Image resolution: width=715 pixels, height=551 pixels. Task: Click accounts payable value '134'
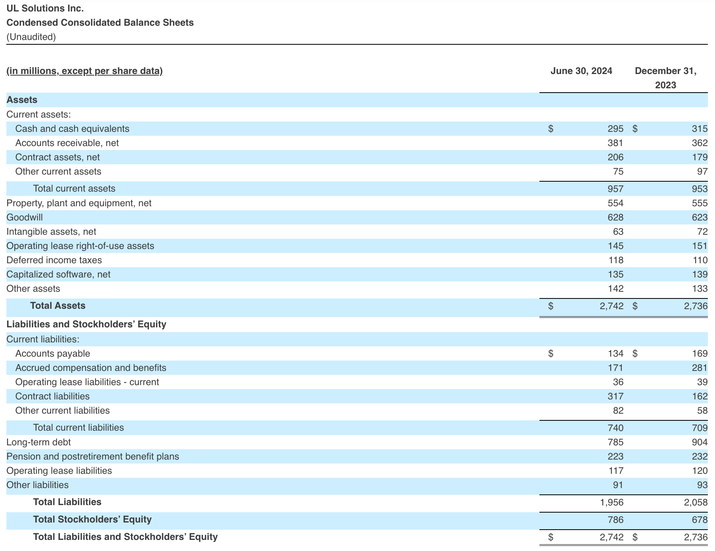click(x=616, y=353)
